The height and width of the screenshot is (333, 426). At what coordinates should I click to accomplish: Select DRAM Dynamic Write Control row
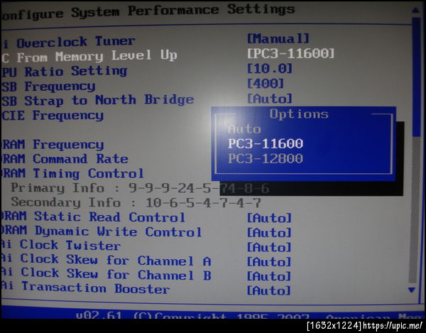coord(101,231)
